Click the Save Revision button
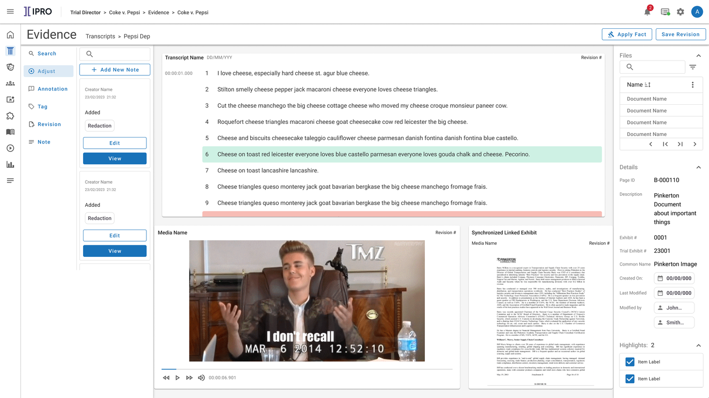Screen dimensions: 709x398 tap(681, 34)
